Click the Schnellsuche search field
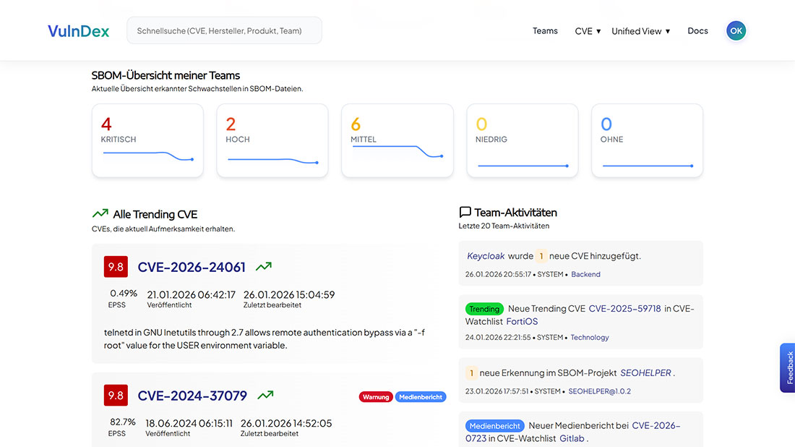Screen dimensions: 795x447 tap(224, 30)
